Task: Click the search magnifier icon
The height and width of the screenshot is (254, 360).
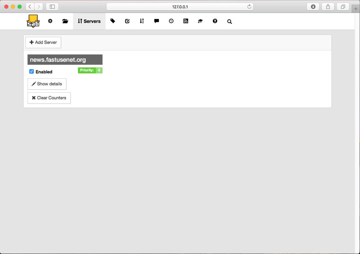Action: [x=230, y=22]
